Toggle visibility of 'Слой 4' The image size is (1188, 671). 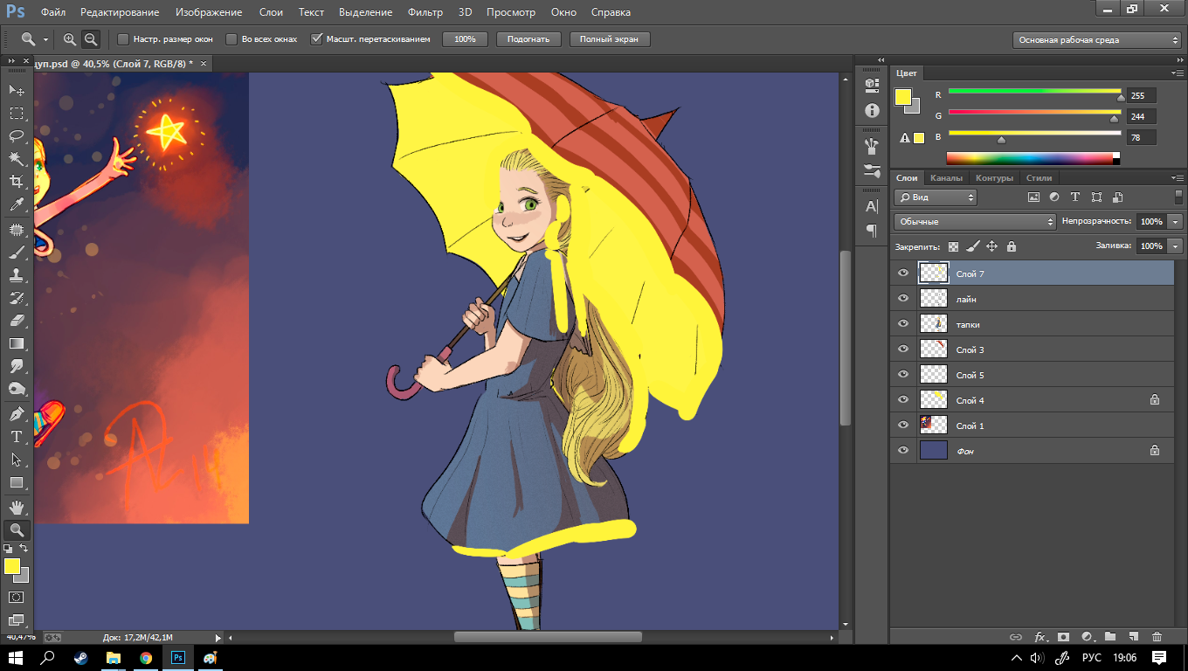(903, 400)
